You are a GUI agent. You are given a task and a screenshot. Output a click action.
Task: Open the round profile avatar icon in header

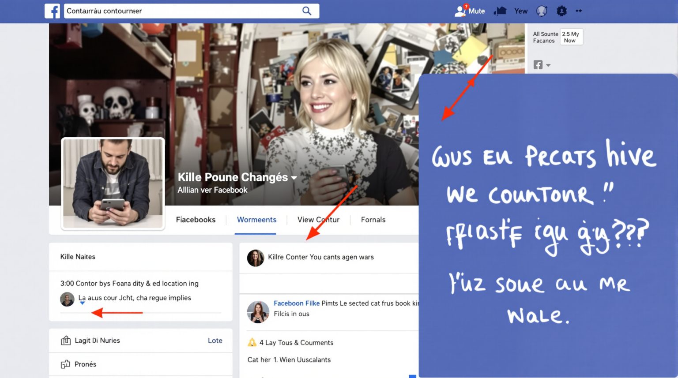[542, 11]
